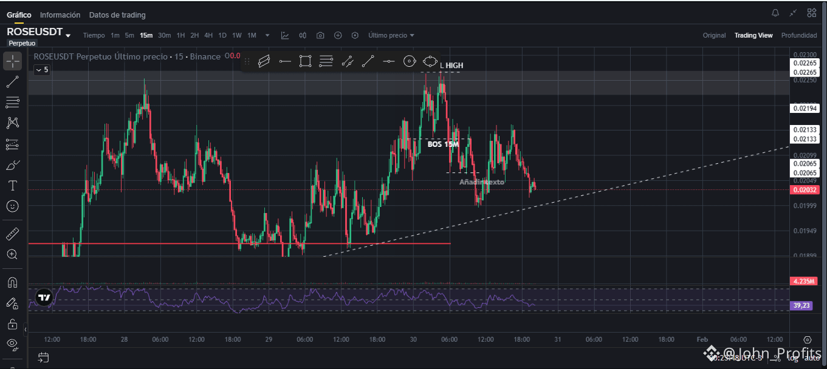Toggle lock all drawing tools
827x369 pixels.
point(12,324)
